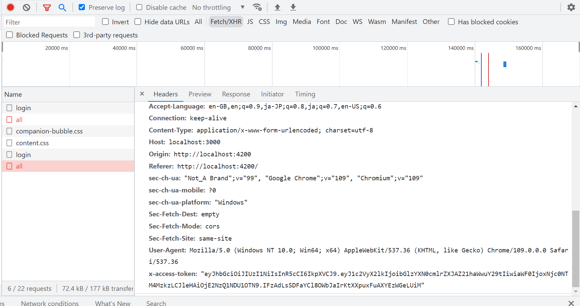Open the No throttling dropdown
This screenshot has height=306, width=580.
218,7
